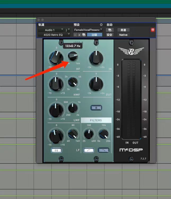
Task: Toggle the high-pass filter button
Action: (x=89, y=150)
